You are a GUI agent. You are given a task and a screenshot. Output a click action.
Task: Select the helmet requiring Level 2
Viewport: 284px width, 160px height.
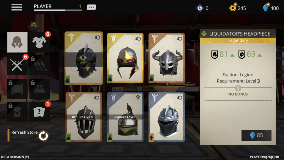tap(125, 117)
